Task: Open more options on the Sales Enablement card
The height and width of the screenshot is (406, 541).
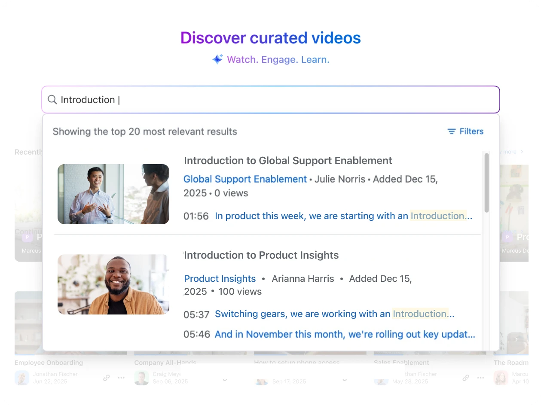Action: click(480, 378)
